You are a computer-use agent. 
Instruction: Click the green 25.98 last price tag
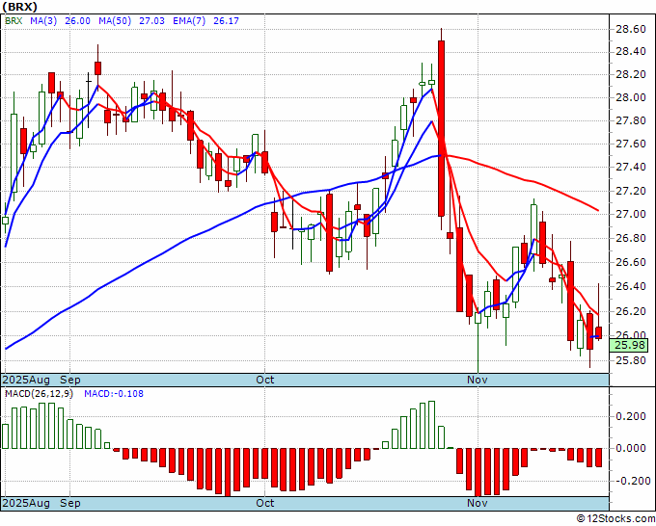coord(629,345)
